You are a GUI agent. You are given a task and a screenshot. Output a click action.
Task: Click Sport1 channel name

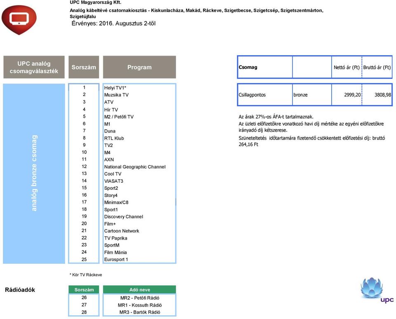point(111,210)
